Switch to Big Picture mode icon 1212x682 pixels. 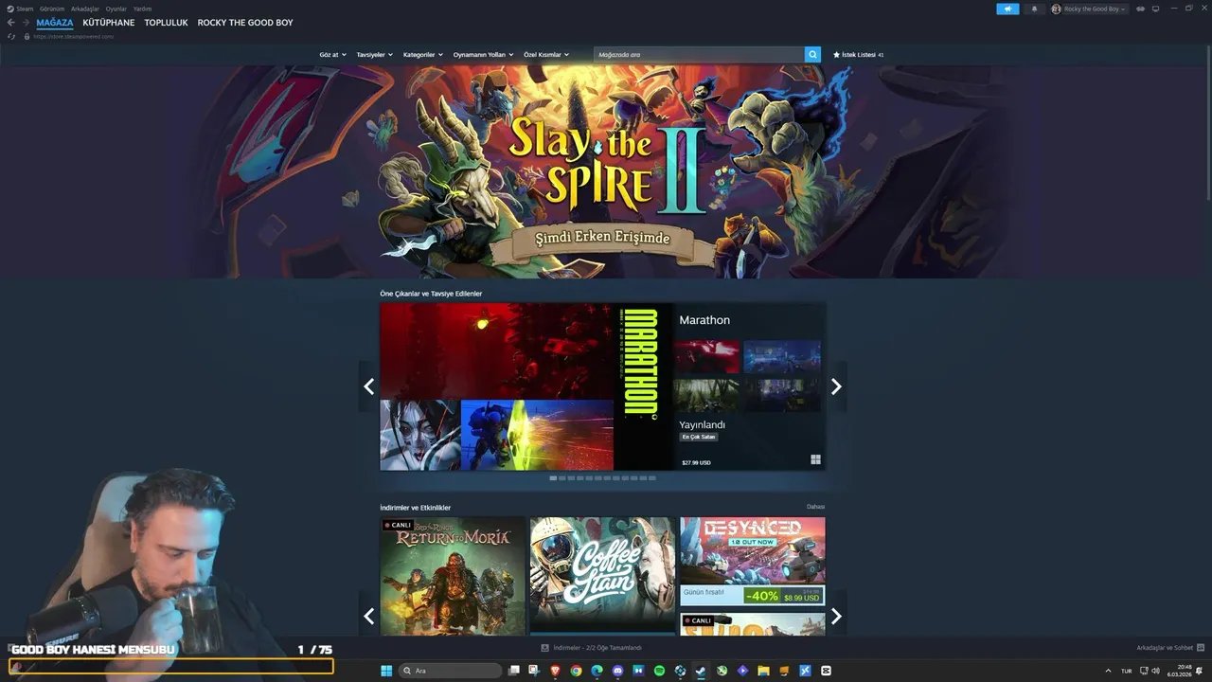pos(1155,9)
